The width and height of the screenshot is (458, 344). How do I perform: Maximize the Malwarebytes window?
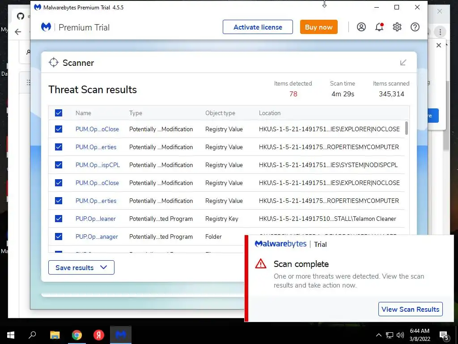pyautogui.click(x=397, y=7)
